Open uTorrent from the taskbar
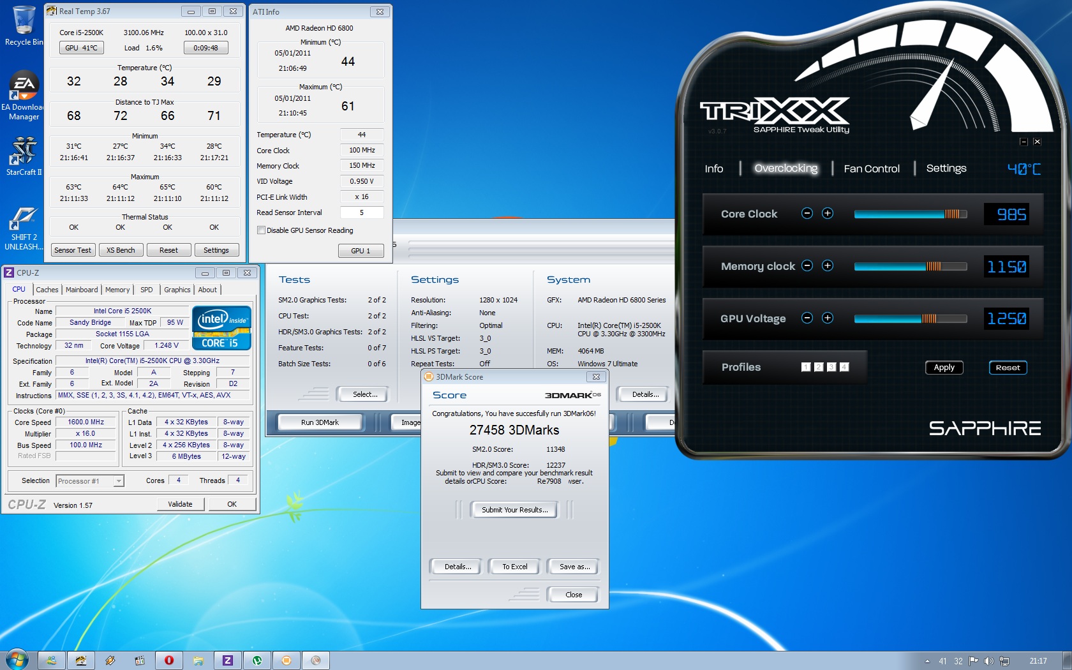Screen dimensions: 1072x670 point(257,660)
